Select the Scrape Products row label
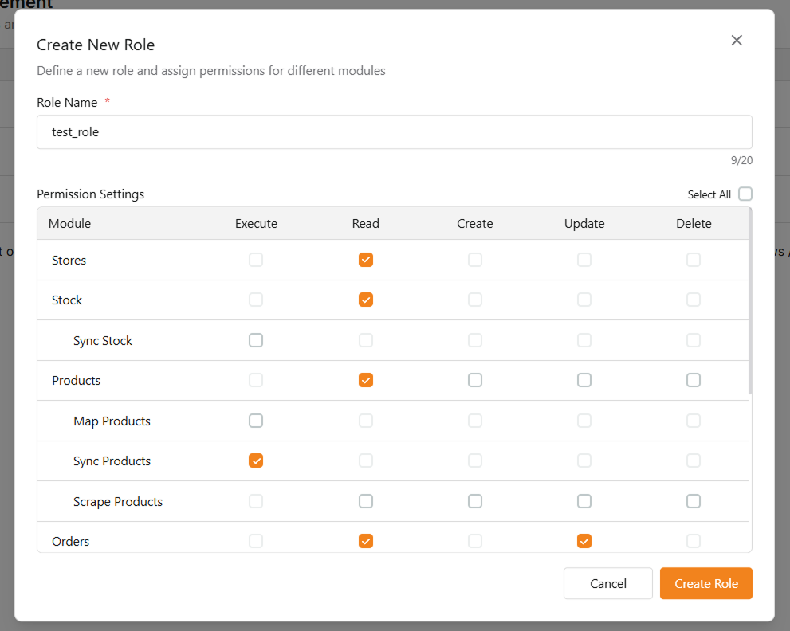 click(118, 502)
